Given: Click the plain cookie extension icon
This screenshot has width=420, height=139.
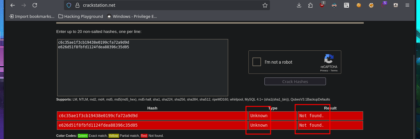Looking at the screenshot, I should tap(359, 5).
